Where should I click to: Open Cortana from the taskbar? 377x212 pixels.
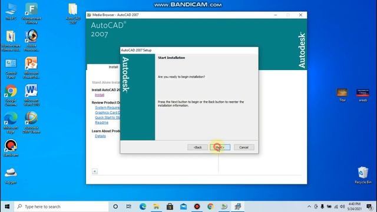(115, 207)
